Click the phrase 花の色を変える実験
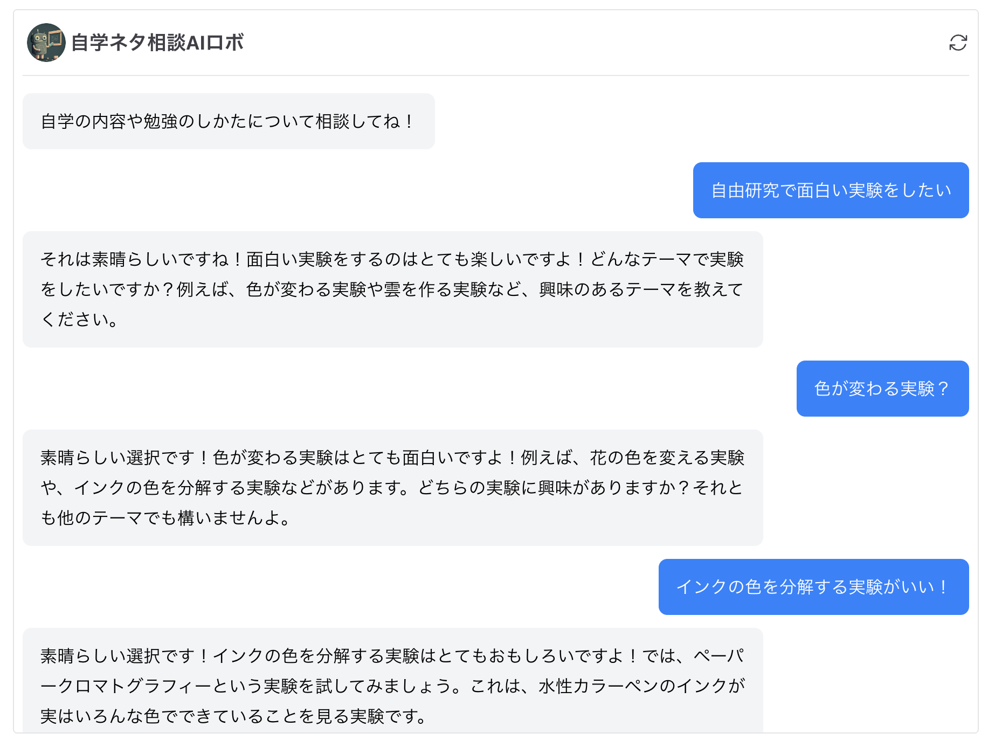995x747 pixels. click(x=667, y=458)
